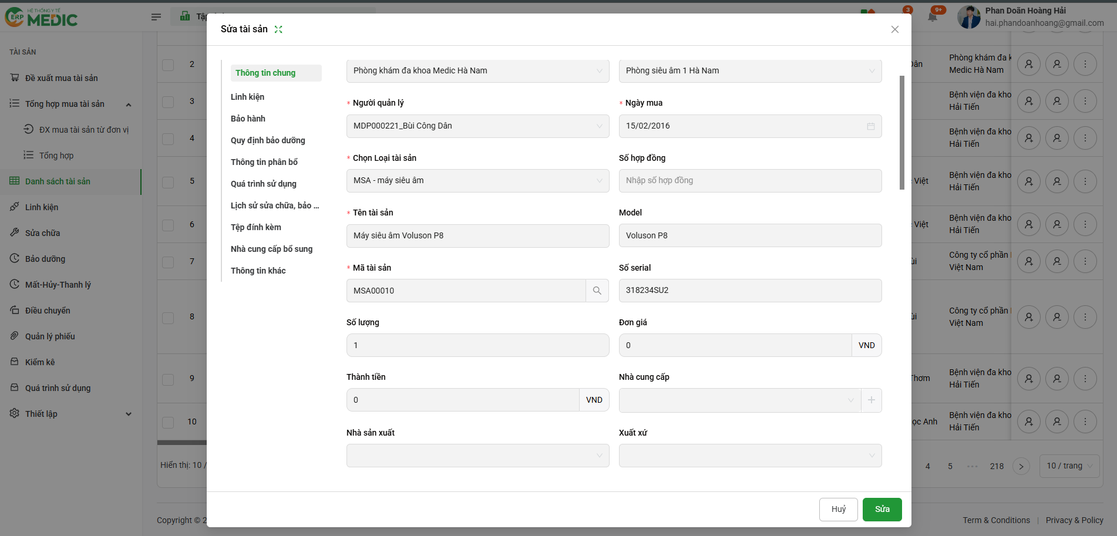The height and width of the screenshot is (536, 1117).
Task: Open the Người quản lý dropdown
Action: [477, 126]
